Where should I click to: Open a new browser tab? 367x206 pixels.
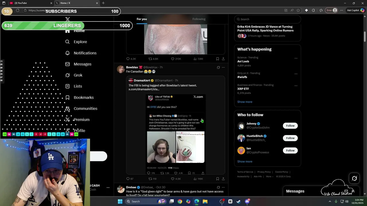coord(103,3)
